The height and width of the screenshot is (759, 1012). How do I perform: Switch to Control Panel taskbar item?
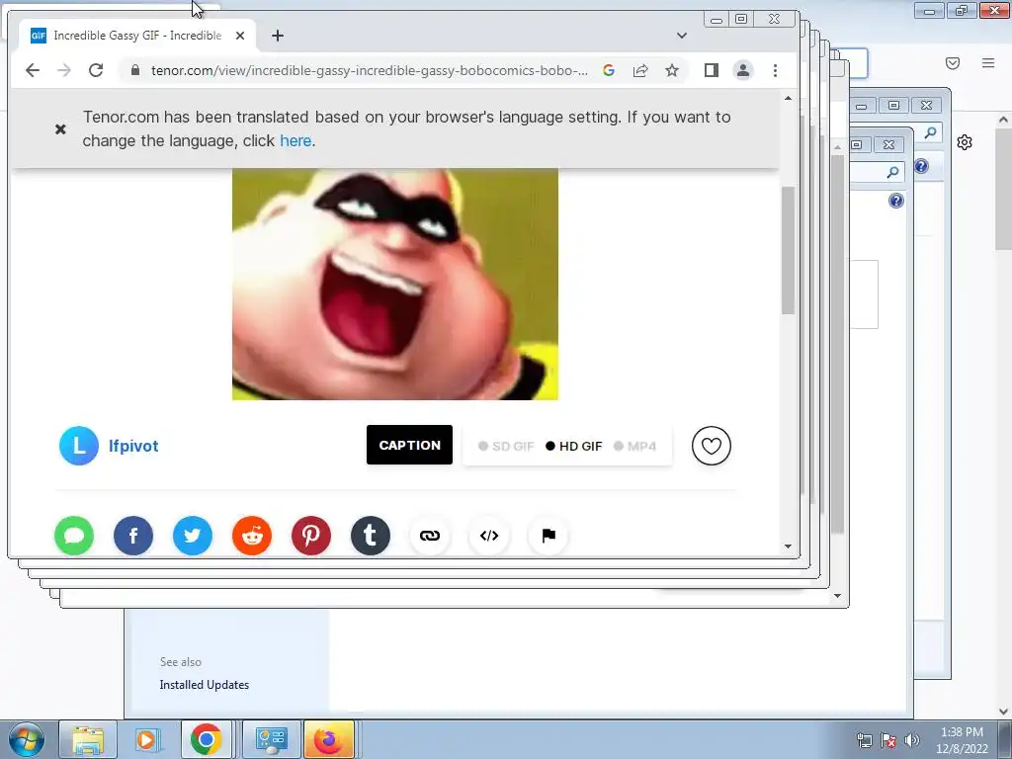tap(271, 739)
